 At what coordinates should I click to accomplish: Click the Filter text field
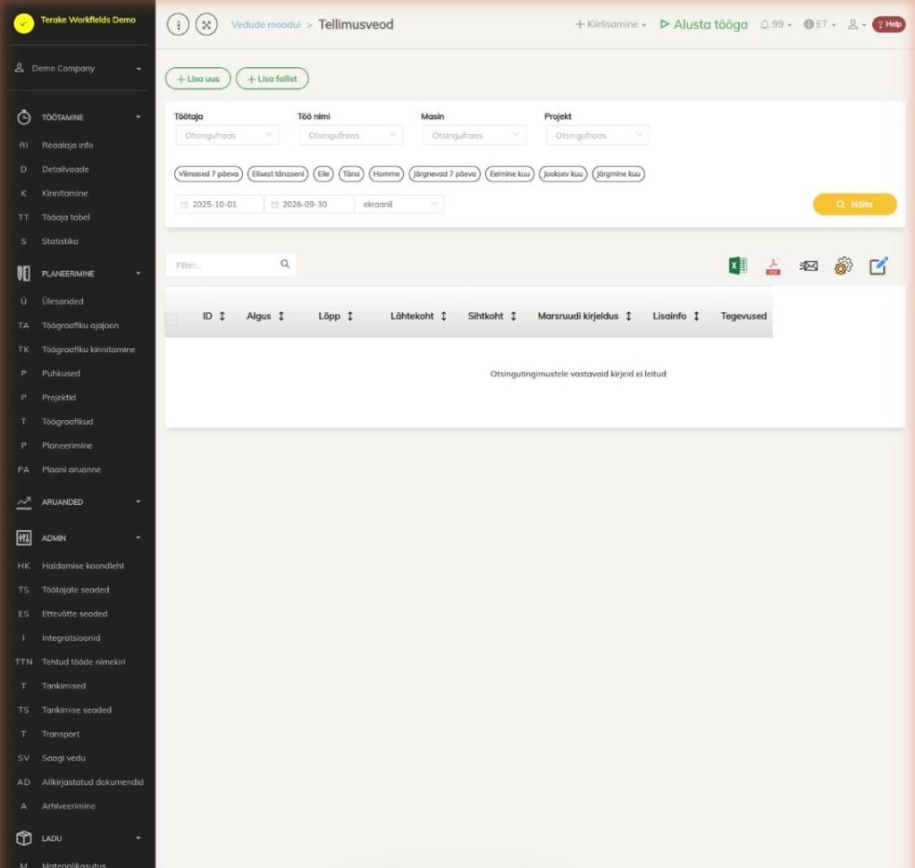(231, 265)
